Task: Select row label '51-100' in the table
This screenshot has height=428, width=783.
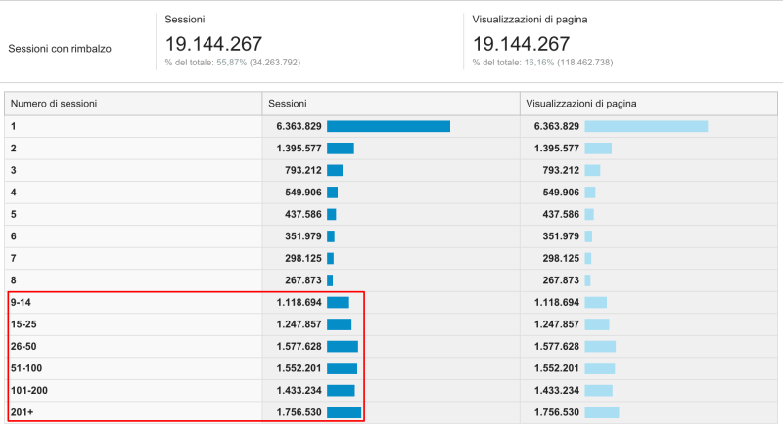Action: (26, 368)
